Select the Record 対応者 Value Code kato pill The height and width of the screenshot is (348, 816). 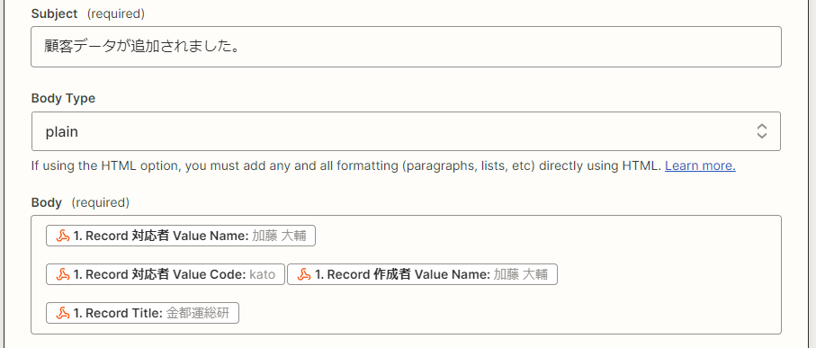166,274
